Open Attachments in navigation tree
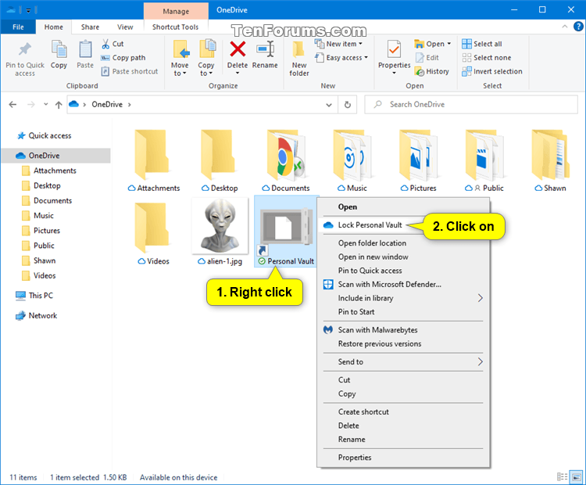The width and height of the screenshot is (586, 485). point(55,171)
